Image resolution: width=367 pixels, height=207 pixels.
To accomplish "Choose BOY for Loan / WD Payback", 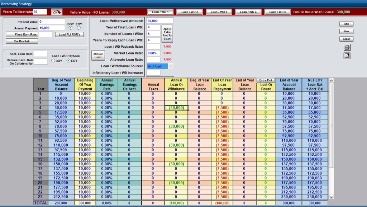I will (x=53, y=61).
